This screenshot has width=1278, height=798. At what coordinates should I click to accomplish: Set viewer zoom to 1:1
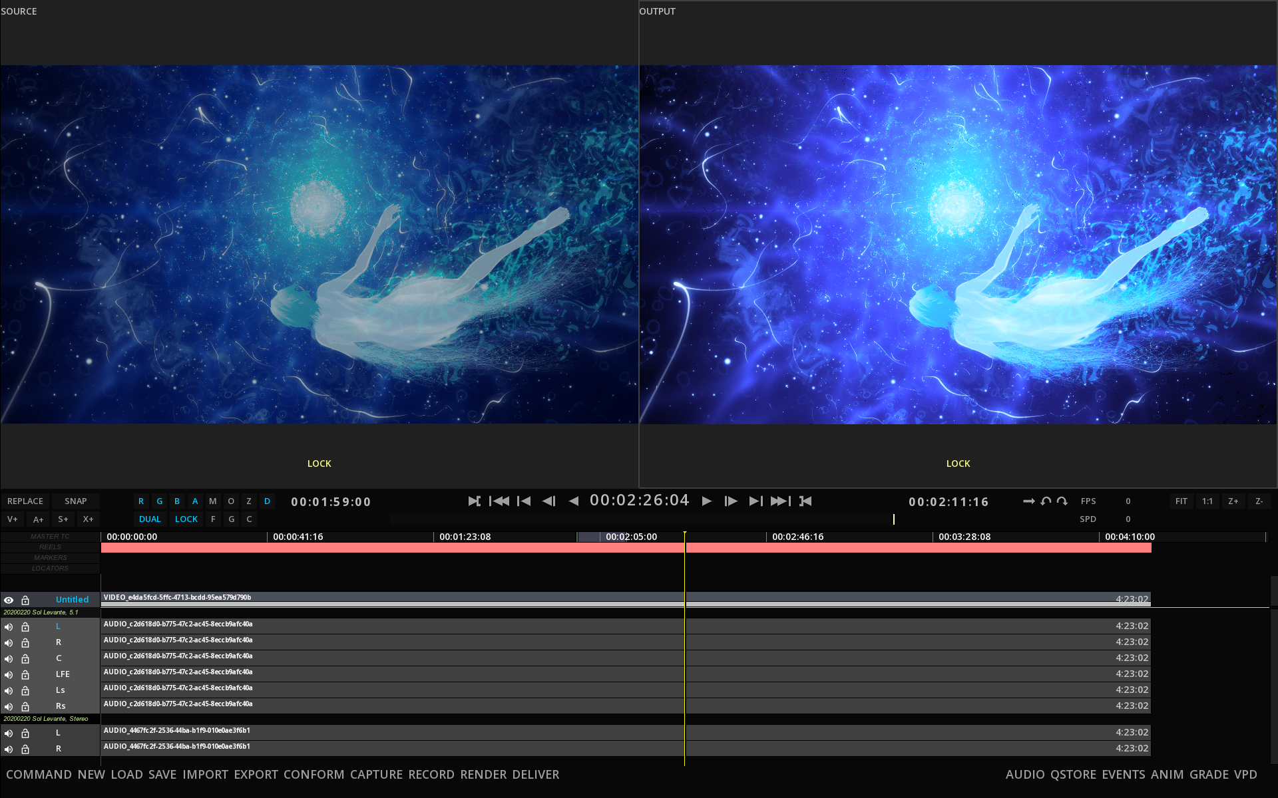(x=1207, y=501)
